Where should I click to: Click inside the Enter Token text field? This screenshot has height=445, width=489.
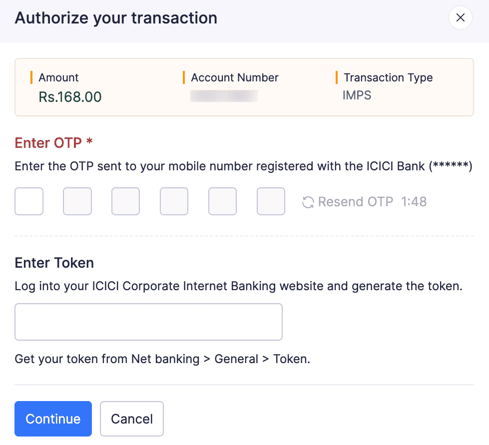click(x=148, y=322)
